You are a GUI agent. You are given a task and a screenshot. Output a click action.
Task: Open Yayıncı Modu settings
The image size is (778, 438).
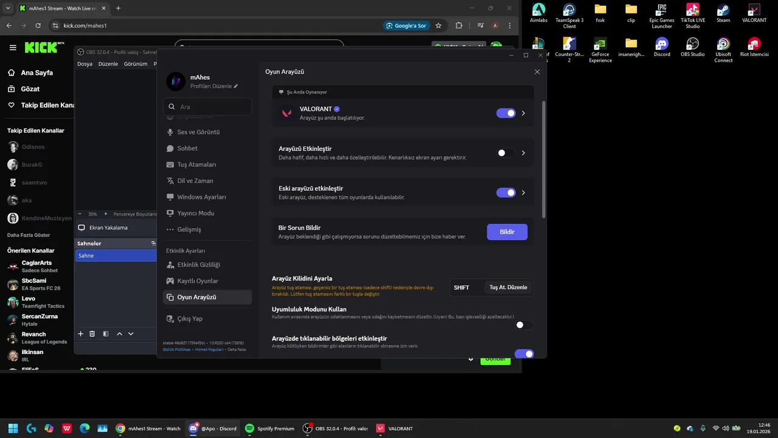click(x=207, y=213)
